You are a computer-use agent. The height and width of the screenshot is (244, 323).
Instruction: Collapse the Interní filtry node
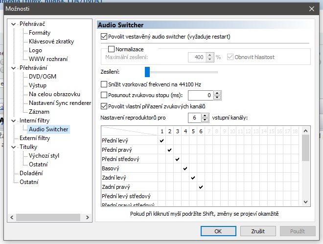coord(14,121)
